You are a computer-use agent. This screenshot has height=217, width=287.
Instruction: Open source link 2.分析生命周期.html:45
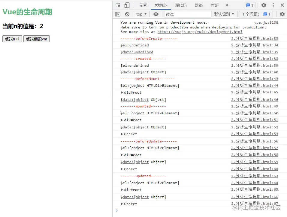coord(255,92)
